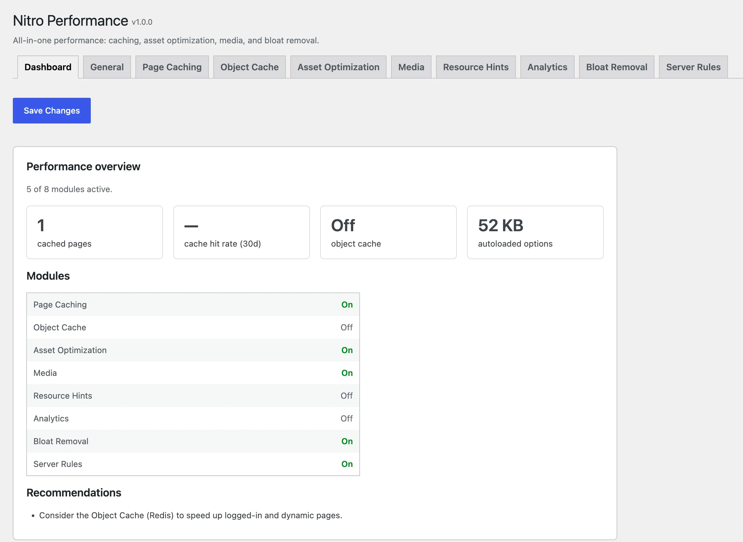
Task: Click the Resource Hints module row
Action: 193,396
